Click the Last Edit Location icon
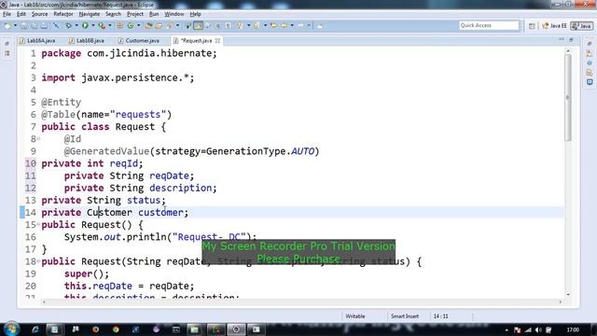 pos(273,25)
